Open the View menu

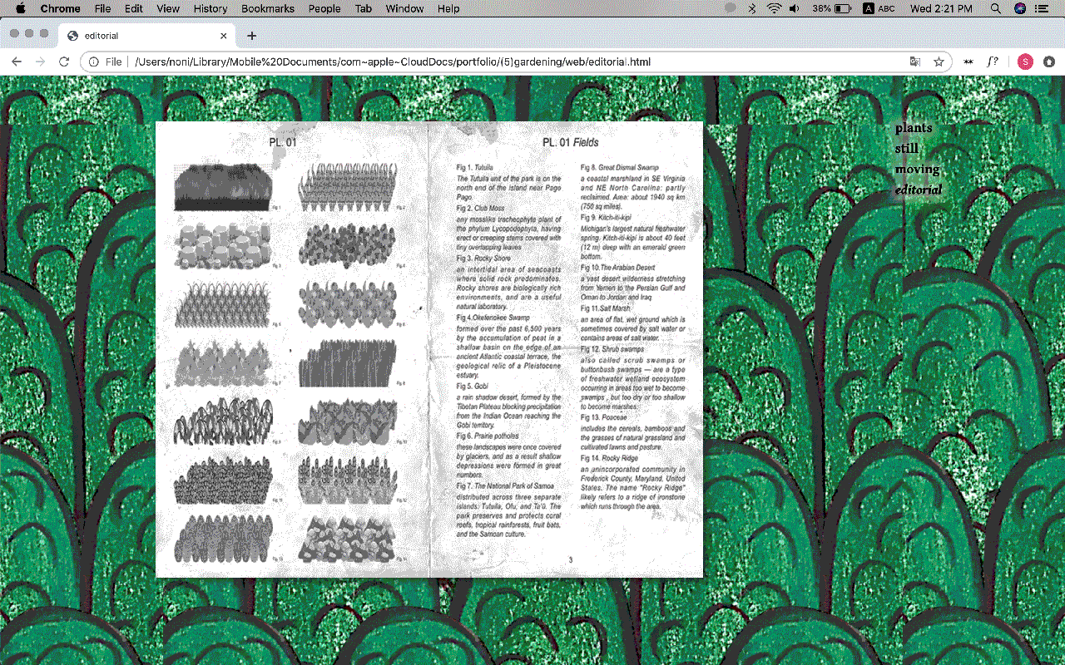pos(168,8)
